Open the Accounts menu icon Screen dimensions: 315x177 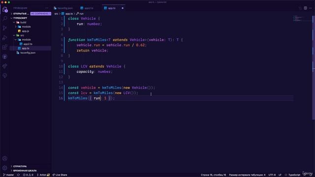(x=5, y=158)
